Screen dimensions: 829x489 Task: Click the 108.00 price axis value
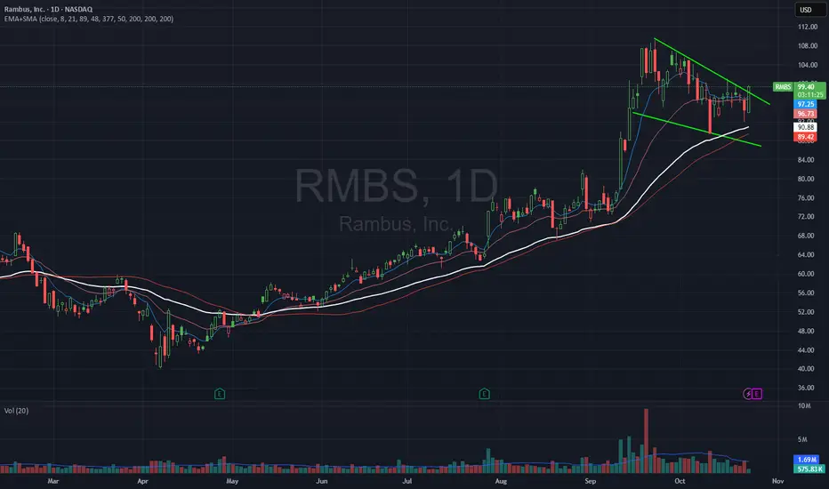pyautogui.click(x=807, y=46)
